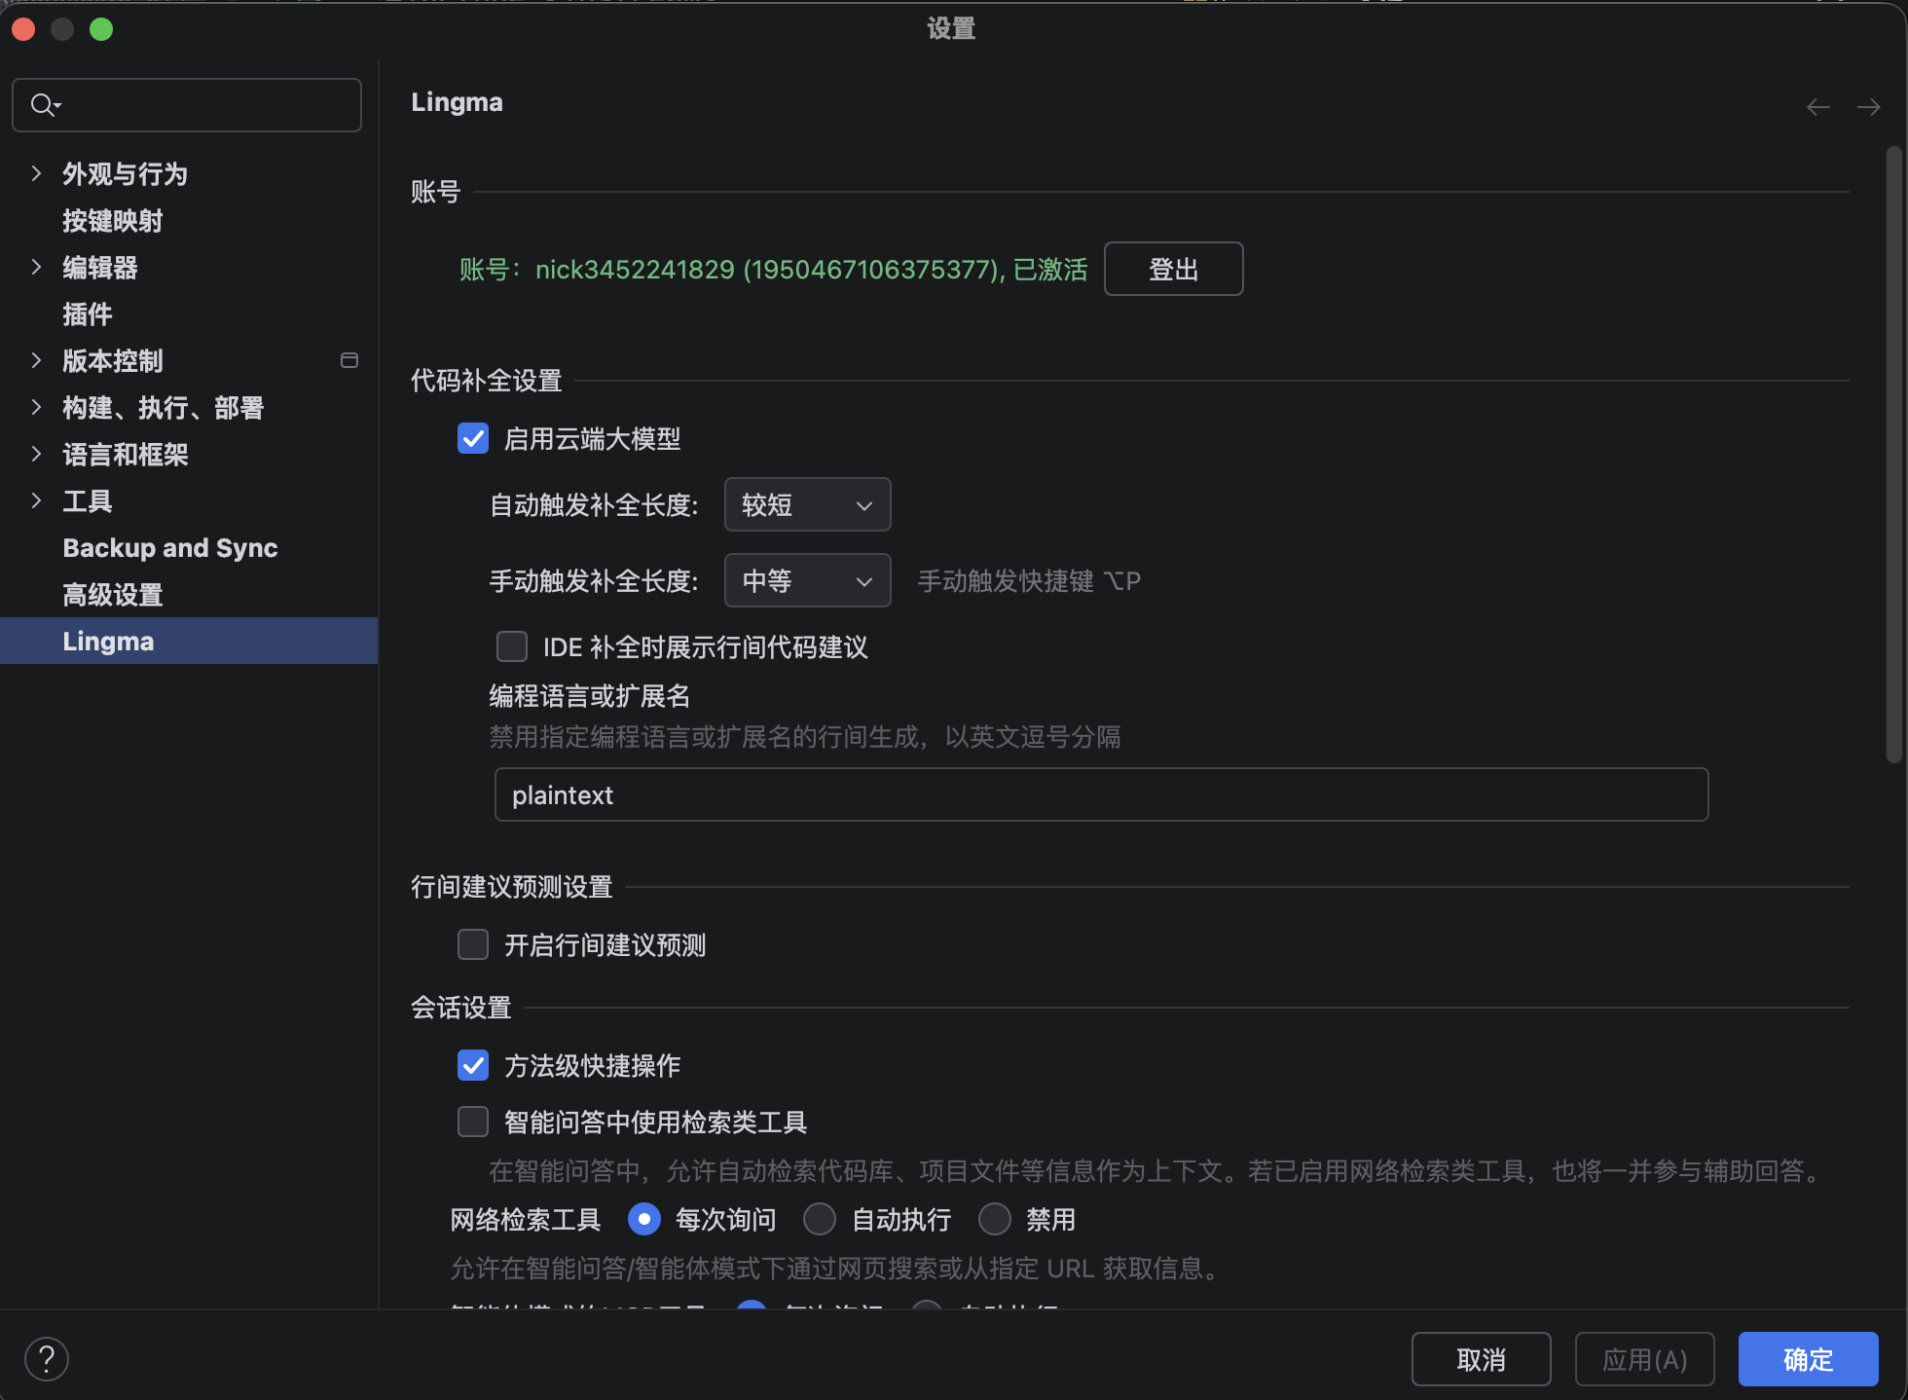1908x1400 pixels.
Task: Click the 登出 button to sign out
Action: click(1173, 269)
